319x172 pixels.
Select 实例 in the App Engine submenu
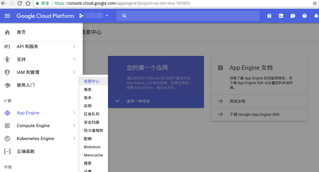[x=93, y=106]
